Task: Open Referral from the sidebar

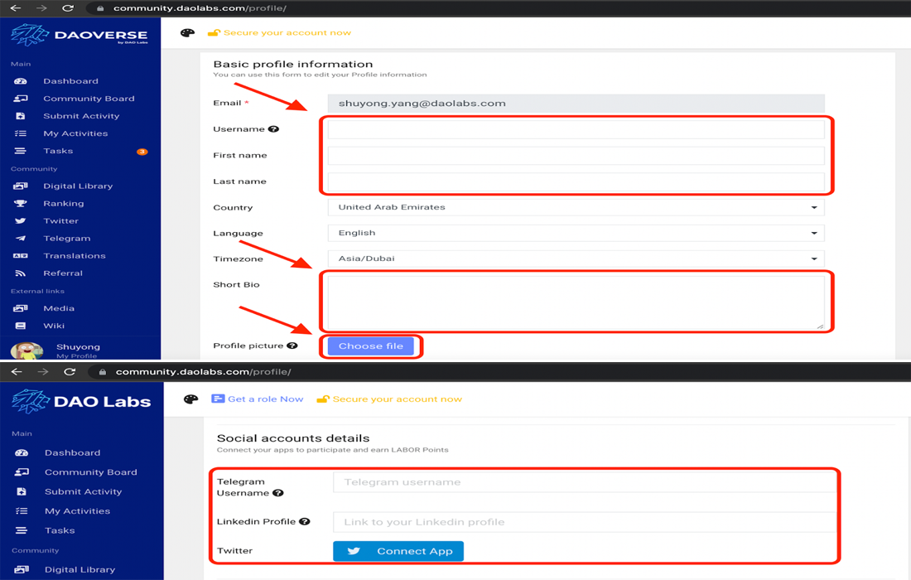Action: tap(63, 273)
